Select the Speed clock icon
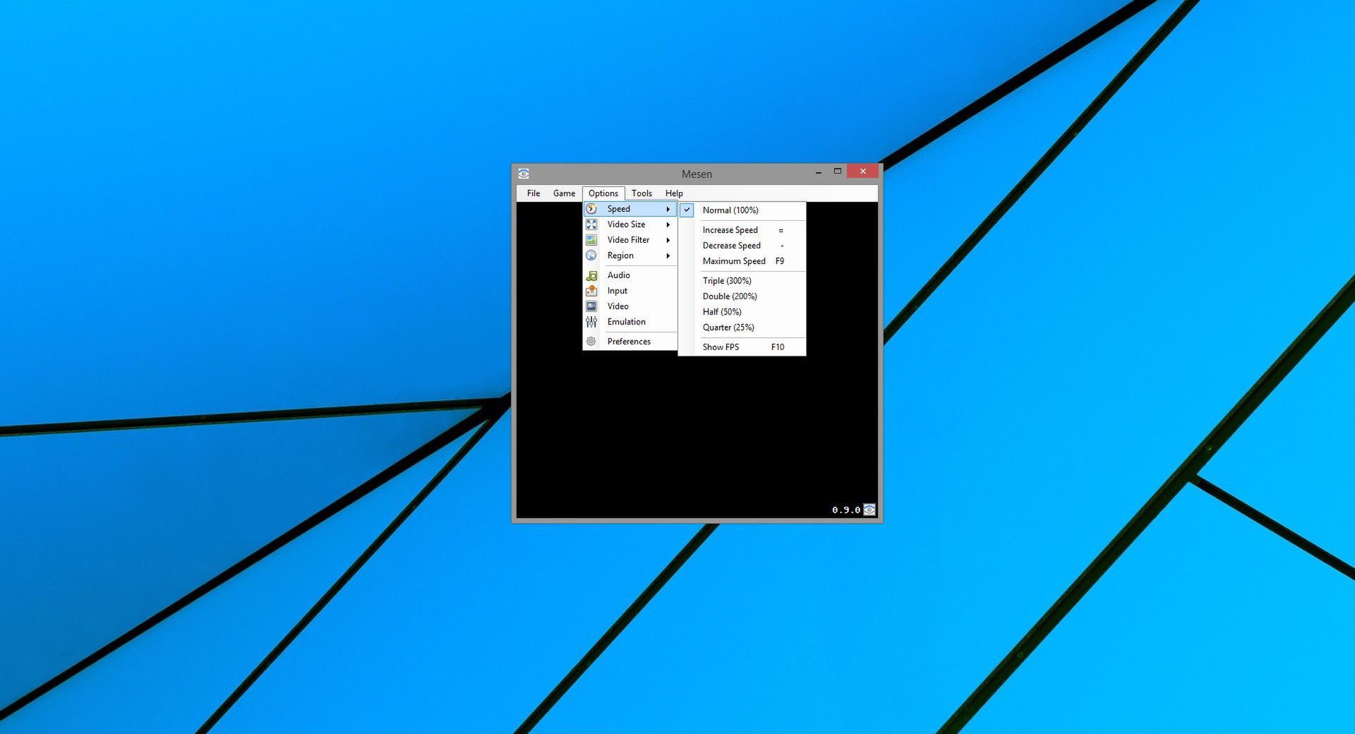Image resolution: width=1355 pixels, height=734 pixels. point(591,209)
